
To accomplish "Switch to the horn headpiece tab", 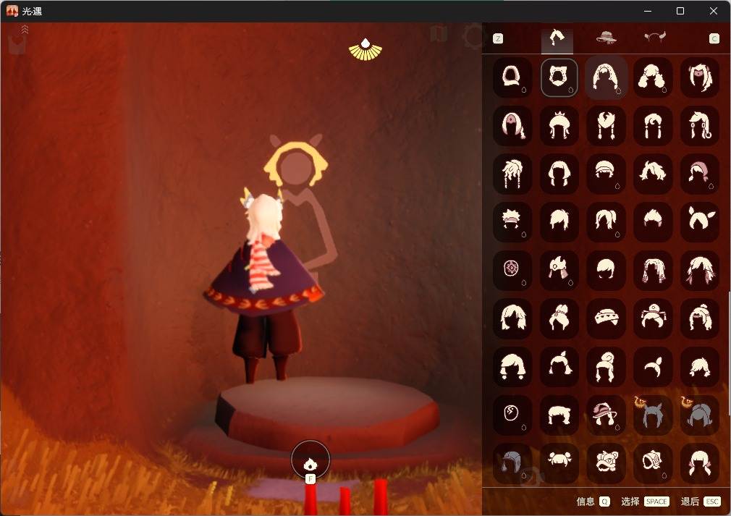I will [654, 38].
